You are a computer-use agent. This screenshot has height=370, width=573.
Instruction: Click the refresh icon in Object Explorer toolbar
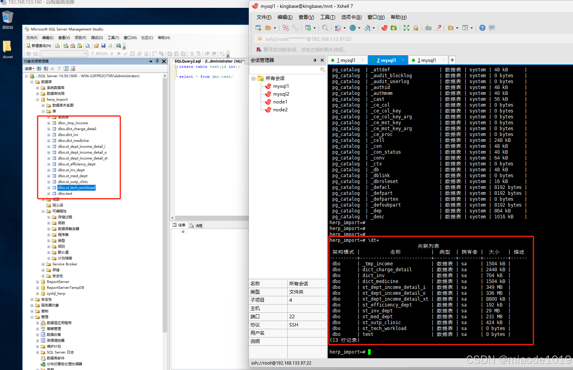tap(66, 69)
